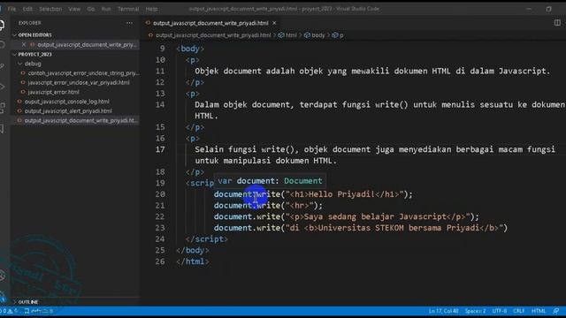Select output_javascript_document_write_priyadi in project tree
This screenshot has width=566, height=318.
(x=80, y=120)
